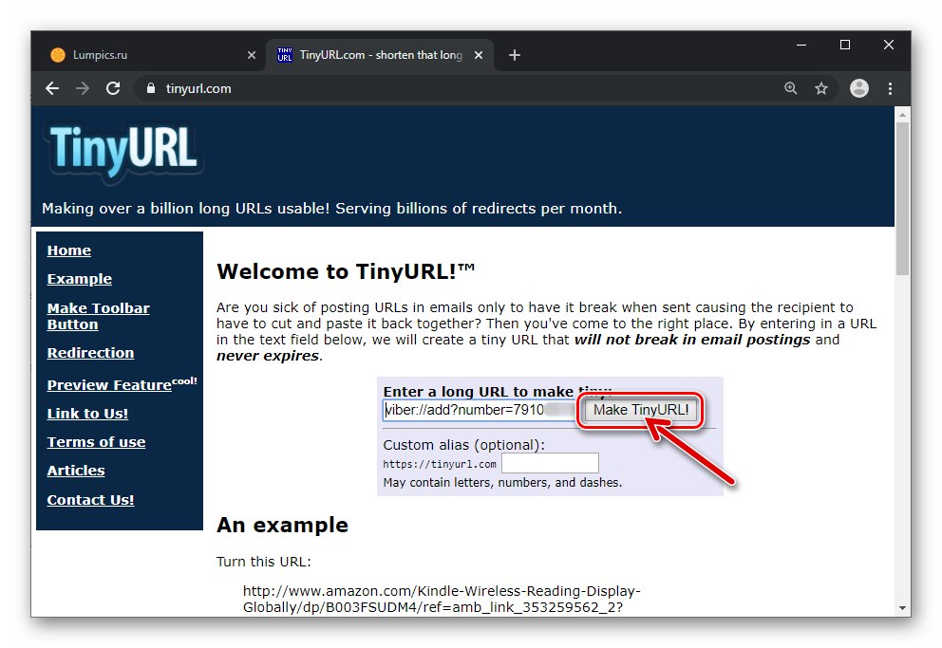Open the Example sidebar link
The width and height of the screenshot is (942, 648).
(80, 279)
